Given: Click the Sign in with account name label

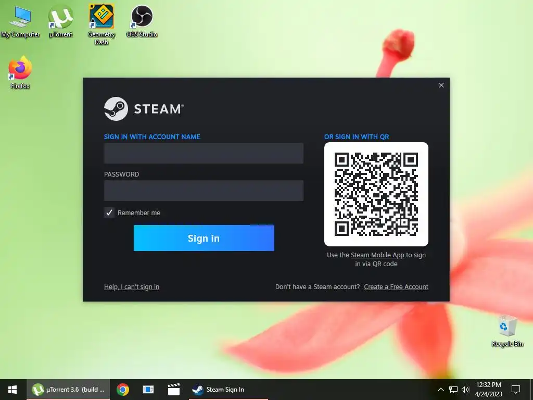Looking at the screenshot, I should click(152, 137).
